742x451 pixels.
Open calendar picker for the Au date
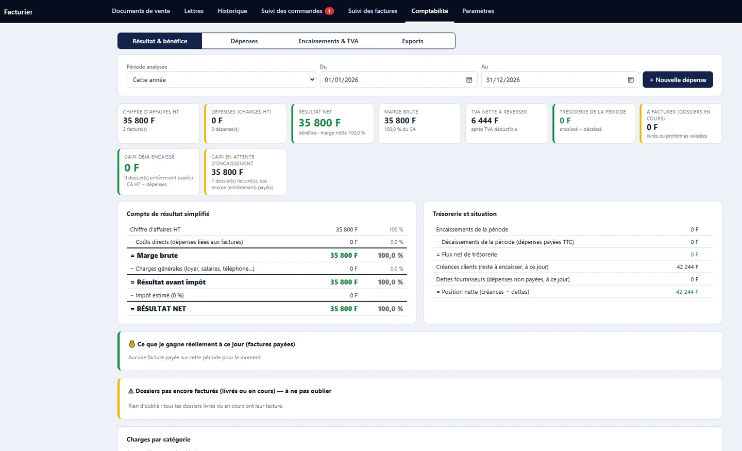(630, 80)
